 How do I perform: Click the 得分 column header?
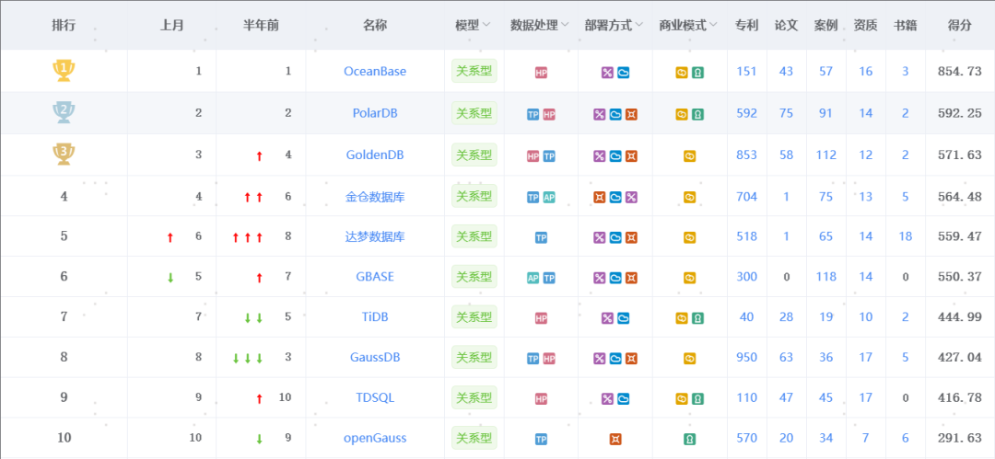959,26
